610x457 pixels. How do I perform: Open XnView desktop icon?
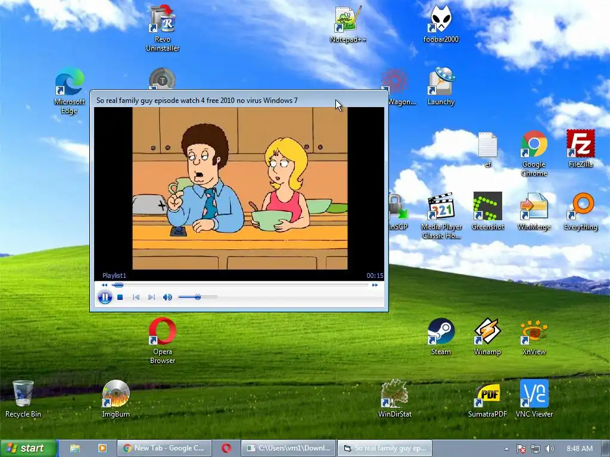pyautogui.click(x=534, y=337)
